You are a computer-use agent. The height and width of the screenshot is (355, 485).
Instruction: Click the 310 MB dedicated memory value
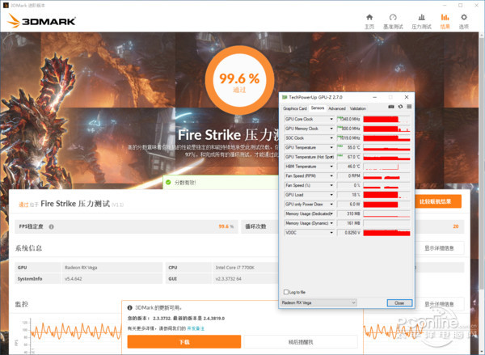tap(348, 213)
